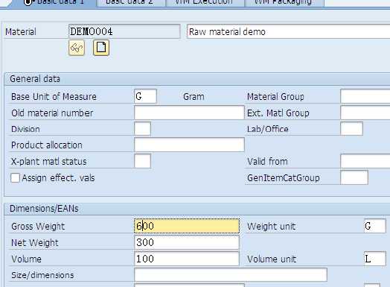390x287 pixels.
Task: Click the Lab/Office input box
Action: click(x=351, y=129)
